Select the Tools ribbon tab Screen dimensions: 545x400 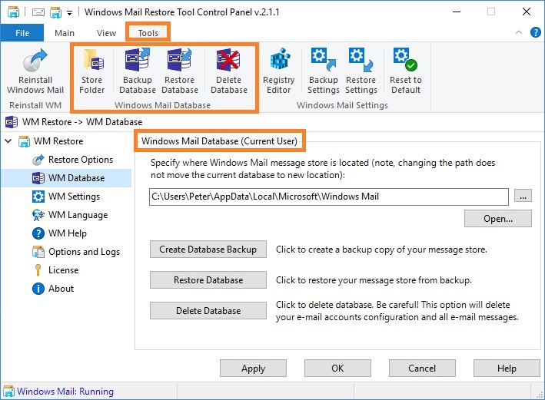(x=148, y=33)
